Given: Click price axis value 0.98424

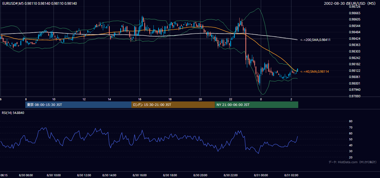Looking at the screenshot, I should pos(354,39).
